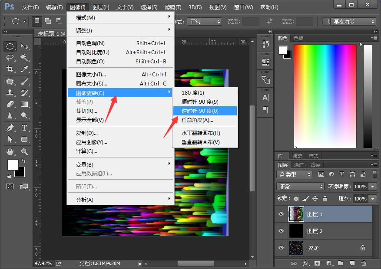Select the Hand tool
This screenshot has width=381, height=269.
point(10,152)
